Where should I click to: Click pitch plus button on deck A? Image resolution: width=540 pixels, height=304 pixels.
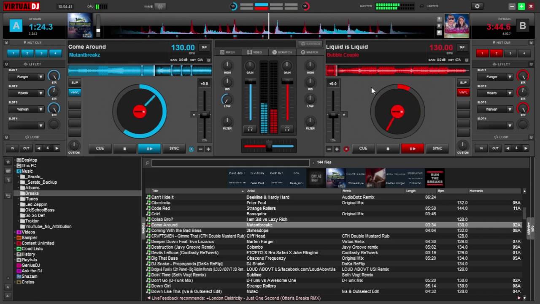pyautogui.click(x=208, y=149)
